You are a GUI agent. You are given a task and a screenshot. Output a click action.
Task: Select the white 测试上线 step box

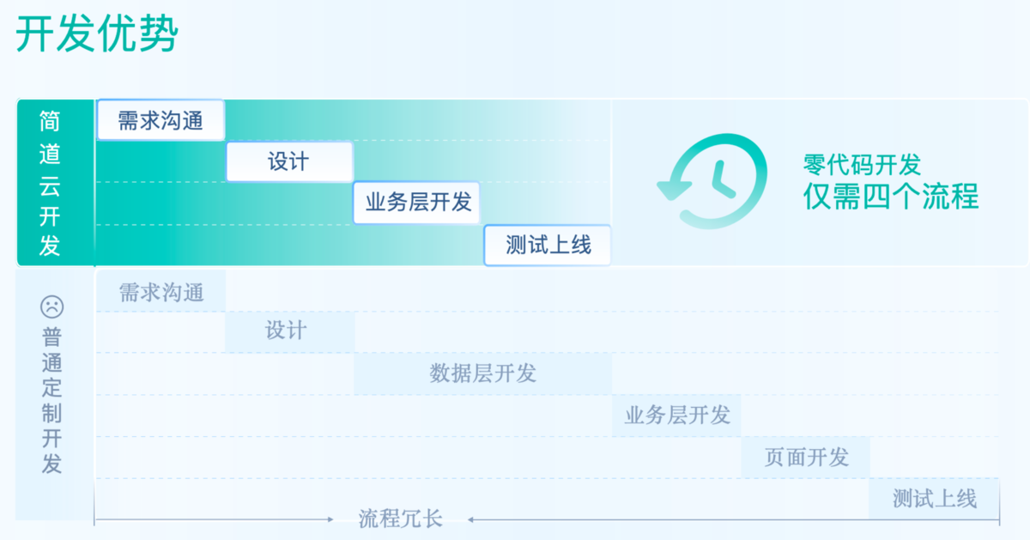tap(548, 246)
